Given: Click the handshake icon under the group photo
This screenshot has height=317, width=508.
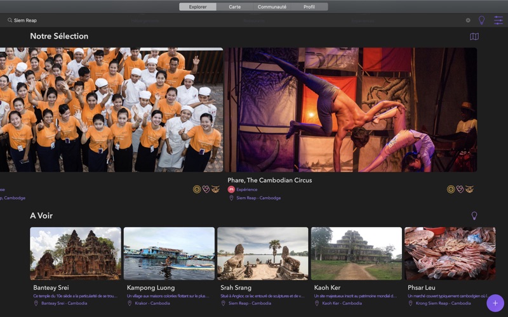Looking at the screenshot, I should pos(215,189).
